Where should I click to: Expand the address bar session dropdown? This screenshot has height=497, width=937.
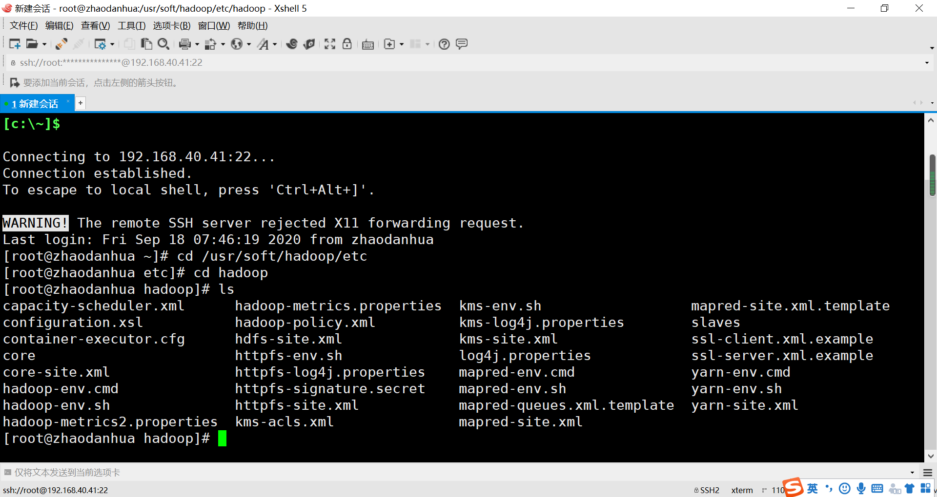[x=926, y=62]
